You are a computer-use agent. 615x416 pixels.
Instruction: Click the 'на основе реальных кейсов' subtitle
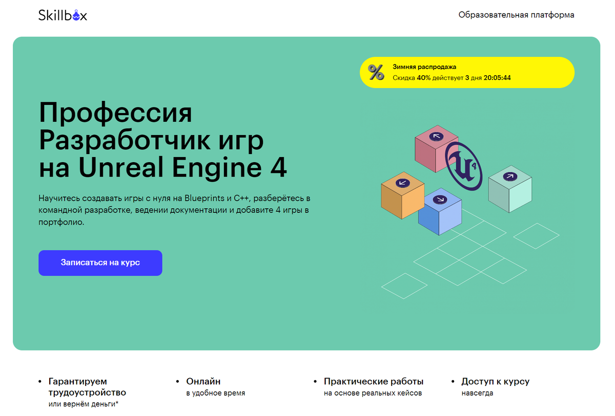pos(373,393)
